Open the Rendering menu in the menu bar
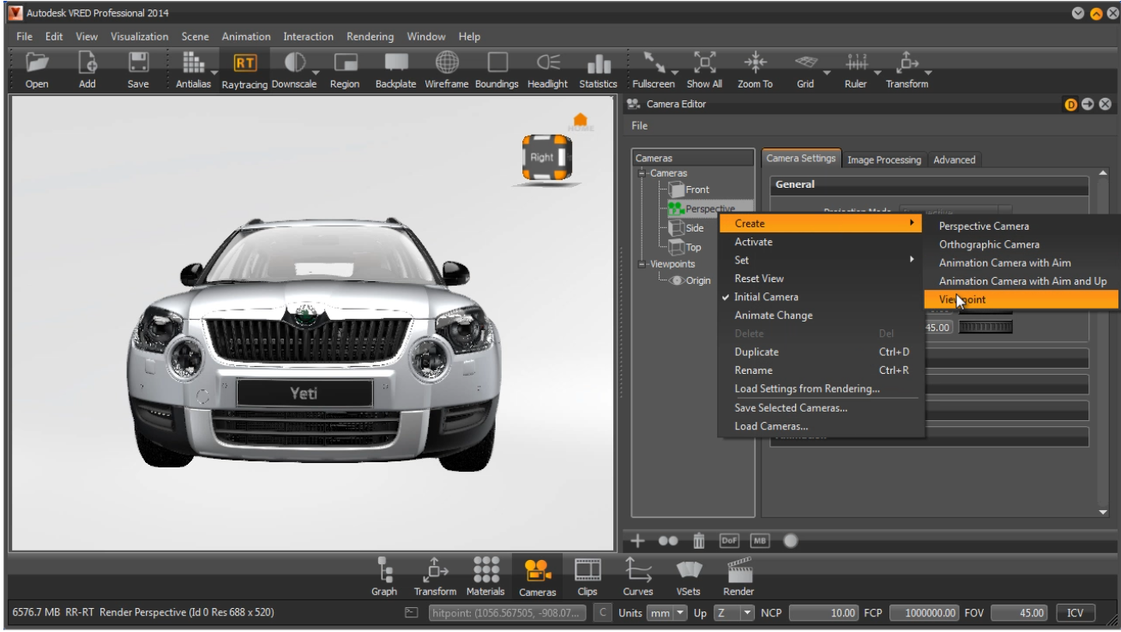 click(370, 37)
